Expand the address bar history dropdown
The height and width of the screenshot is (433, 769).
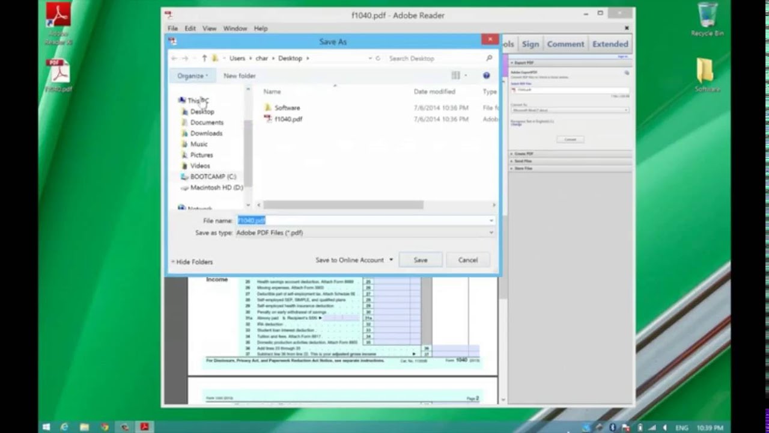370,58
